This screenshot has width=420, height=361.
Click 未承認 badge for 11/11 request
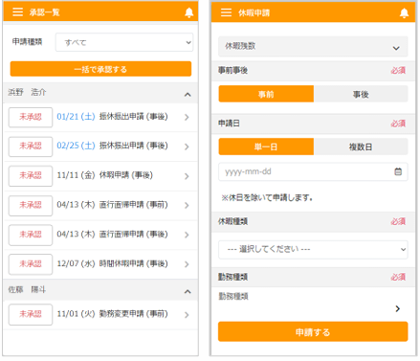[x=31, y=176]
